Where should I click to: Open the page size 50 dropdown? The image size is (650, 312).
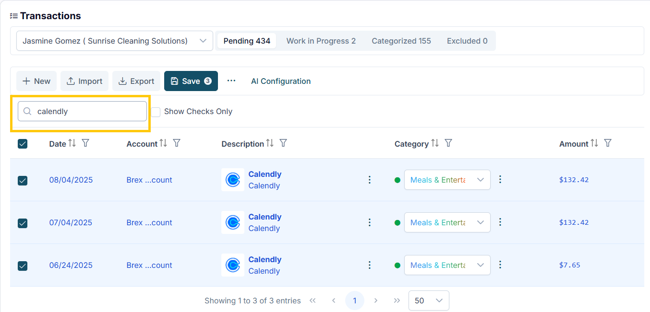pyautogui.click(x=429, y=300)
